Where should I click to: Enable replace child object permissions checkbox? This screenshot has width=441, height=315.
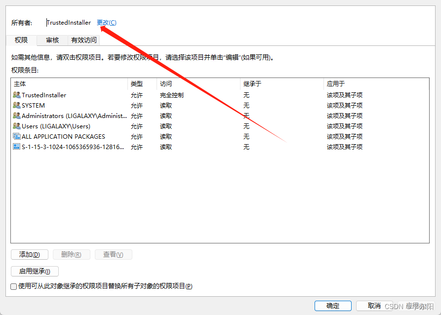click(x=14, y=286)
